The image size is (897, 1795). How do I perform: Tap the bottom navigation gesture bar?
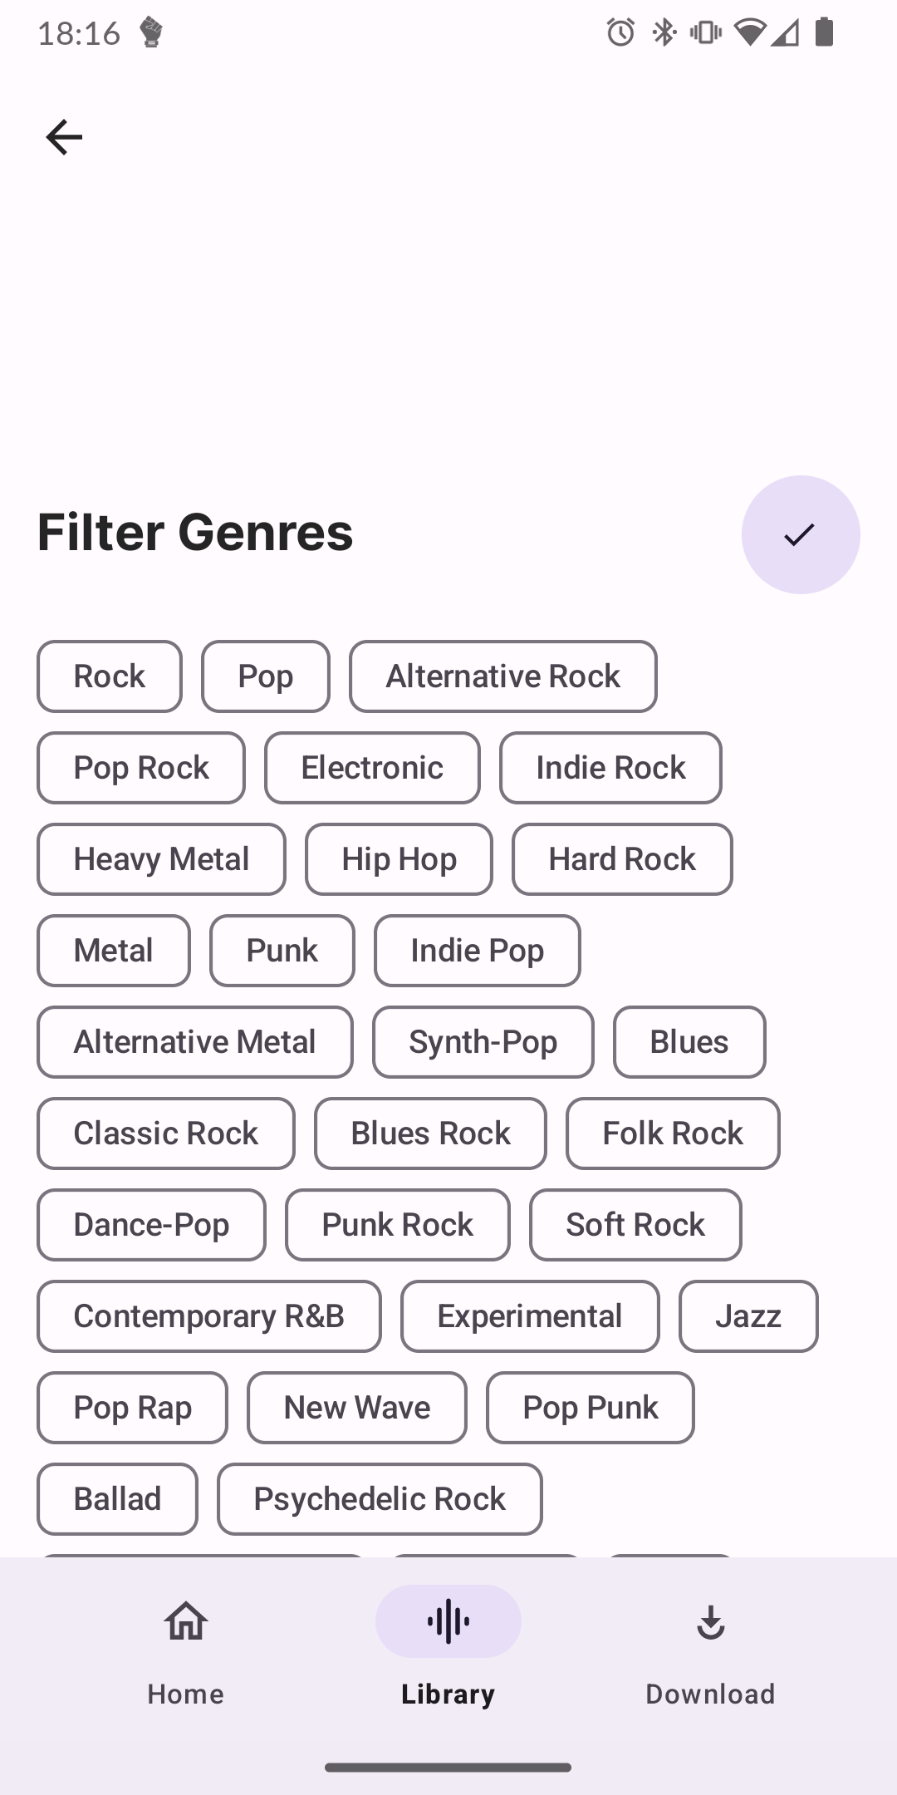[448, 1768]
